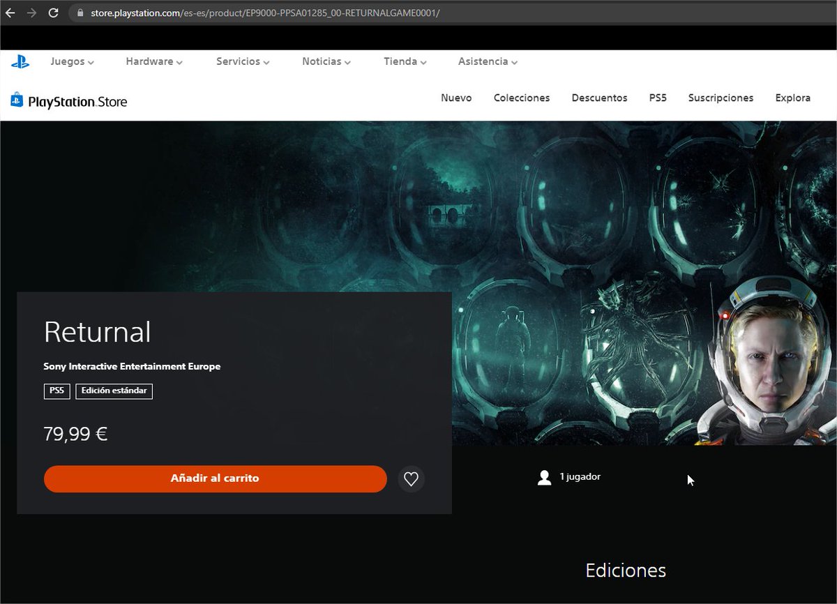Viewport: 837px width, 604px height.
Task: Expand the Servicios dropdown menu
Action: click(243, 61)
